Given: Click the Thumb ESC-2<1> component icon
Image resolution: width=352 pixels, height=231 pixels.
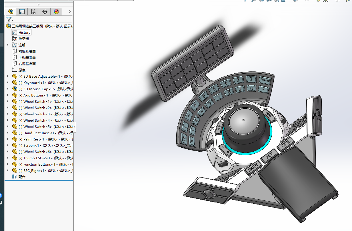Looking at the screenshot, I should pos(15,158).
